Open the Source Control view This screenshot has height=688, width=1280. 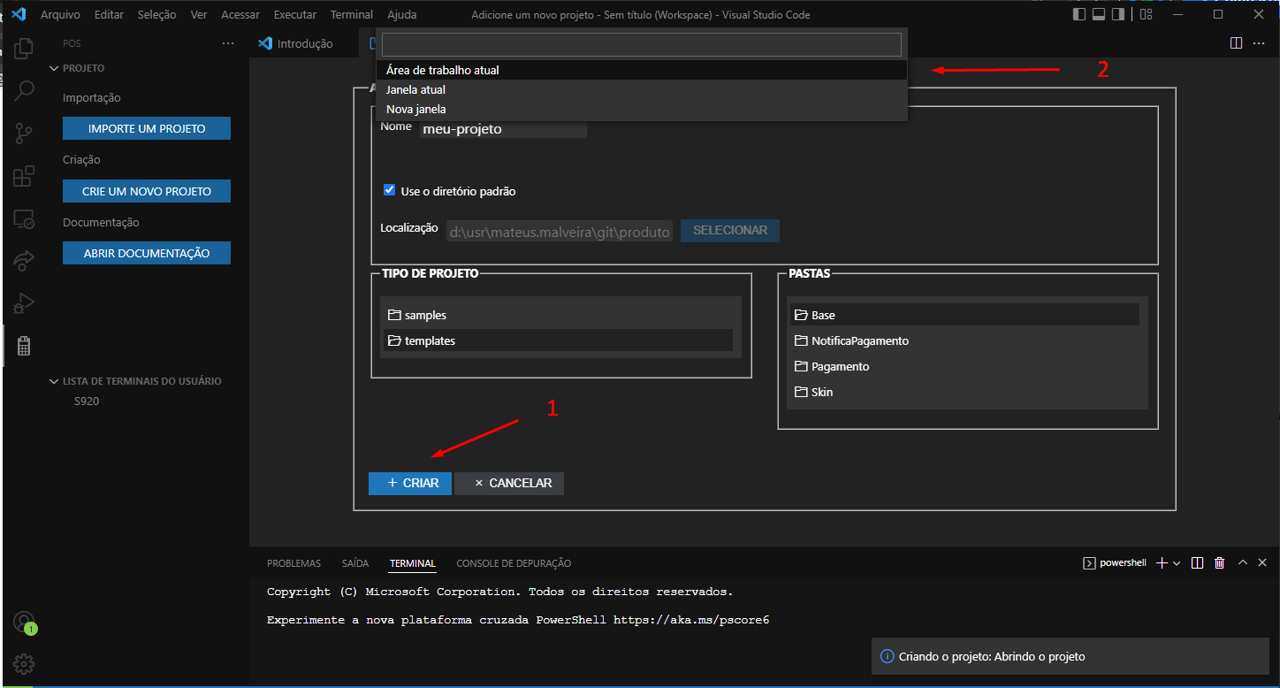[24, 133]
